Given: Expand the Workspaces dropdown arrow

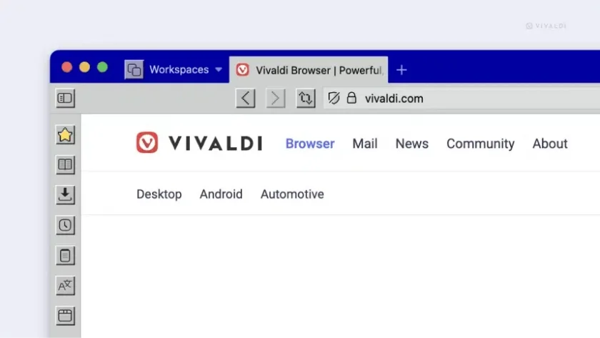Looking at the screenshot, I should coord(219,69).
